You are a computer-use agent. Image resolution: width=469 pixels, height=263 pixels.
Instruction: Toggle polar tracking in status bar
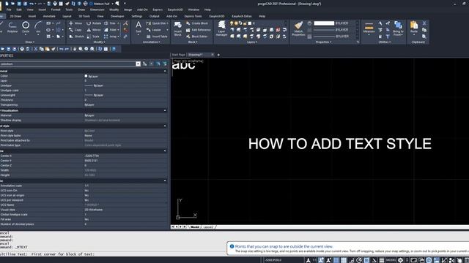click(x=359, y=260)
